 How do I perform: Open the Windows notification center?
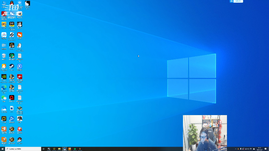tap(266, 149)
